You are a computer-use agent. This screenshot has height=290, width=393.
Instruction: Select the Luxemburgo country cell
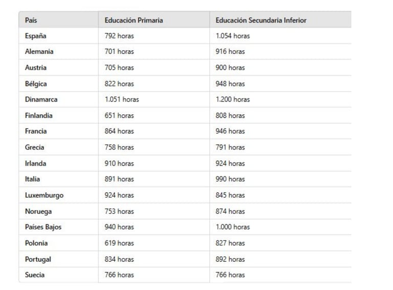[44, 195]
